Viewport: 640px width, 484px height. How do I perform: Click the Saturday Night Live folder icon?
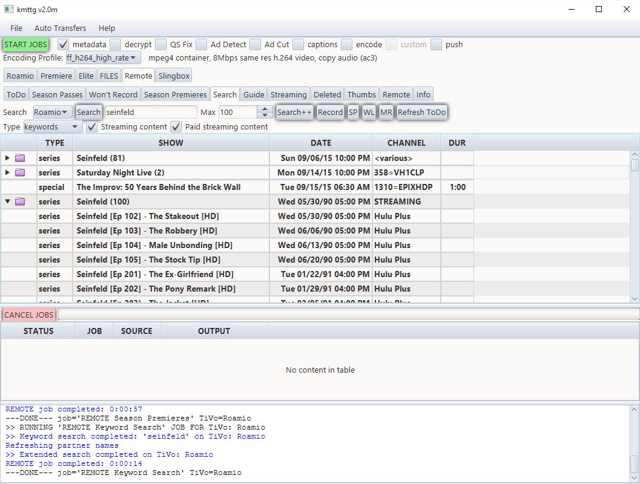pyautogui.click(x=20, y=172)
